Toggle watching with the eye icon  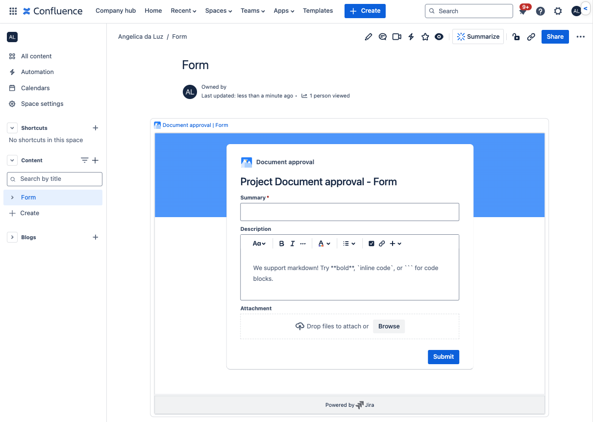[439, 37]
